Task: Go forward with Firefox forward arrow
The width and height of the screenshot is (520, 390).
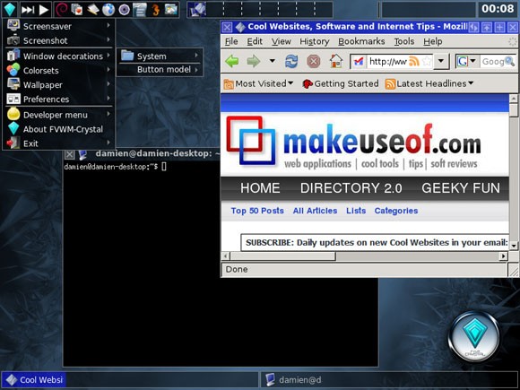Action: coord(254,61)
